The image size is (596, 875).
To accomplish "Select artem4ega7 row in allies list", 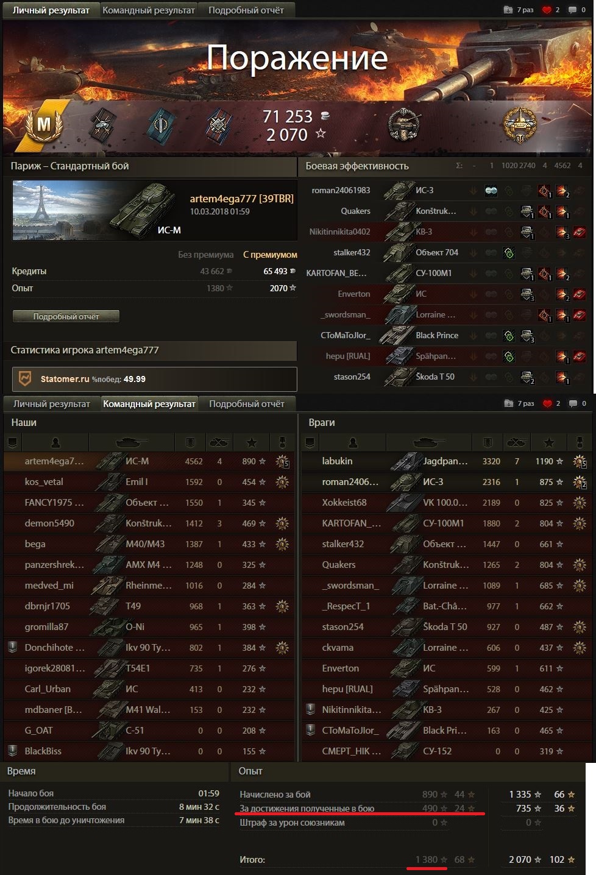I will click(149, 461).
